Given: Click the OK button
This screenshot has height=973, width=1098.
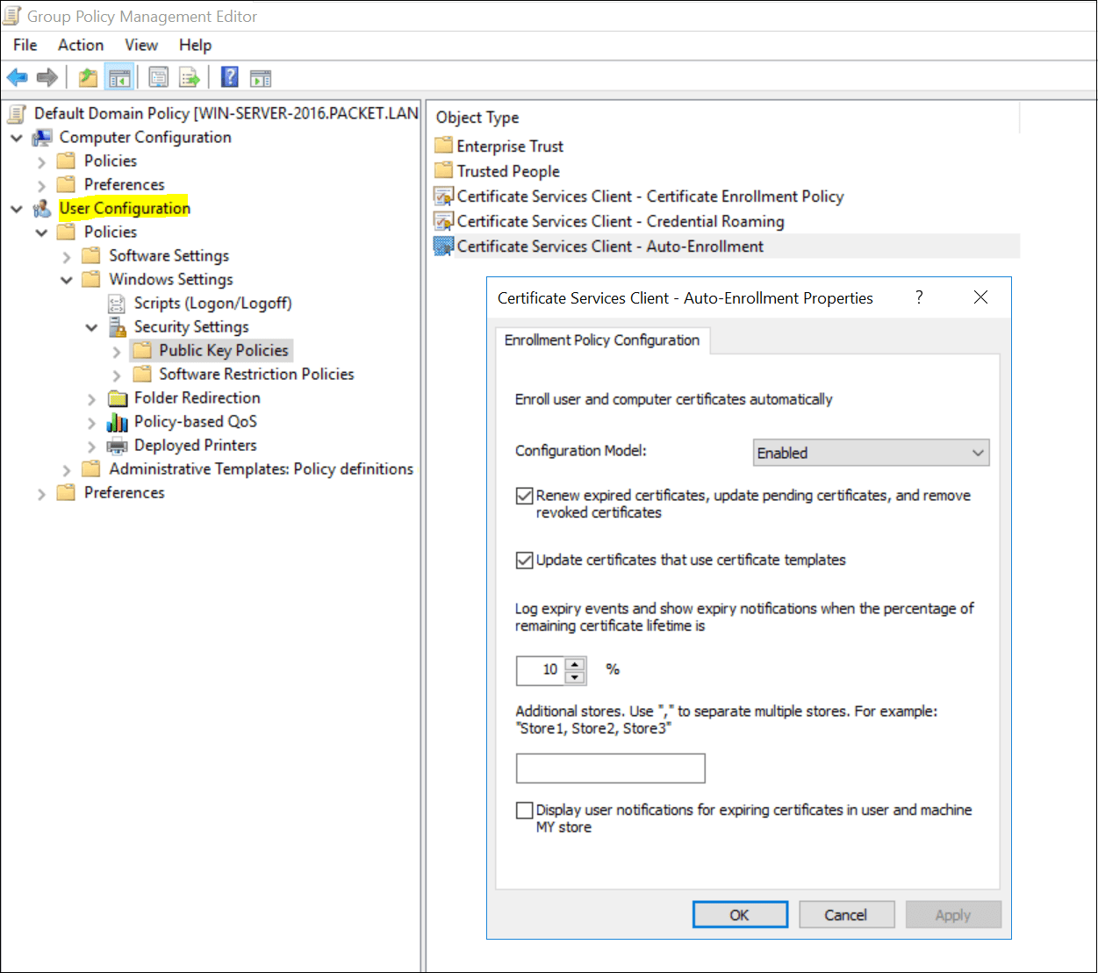Looking at the screenshot, I should (740, 914).
